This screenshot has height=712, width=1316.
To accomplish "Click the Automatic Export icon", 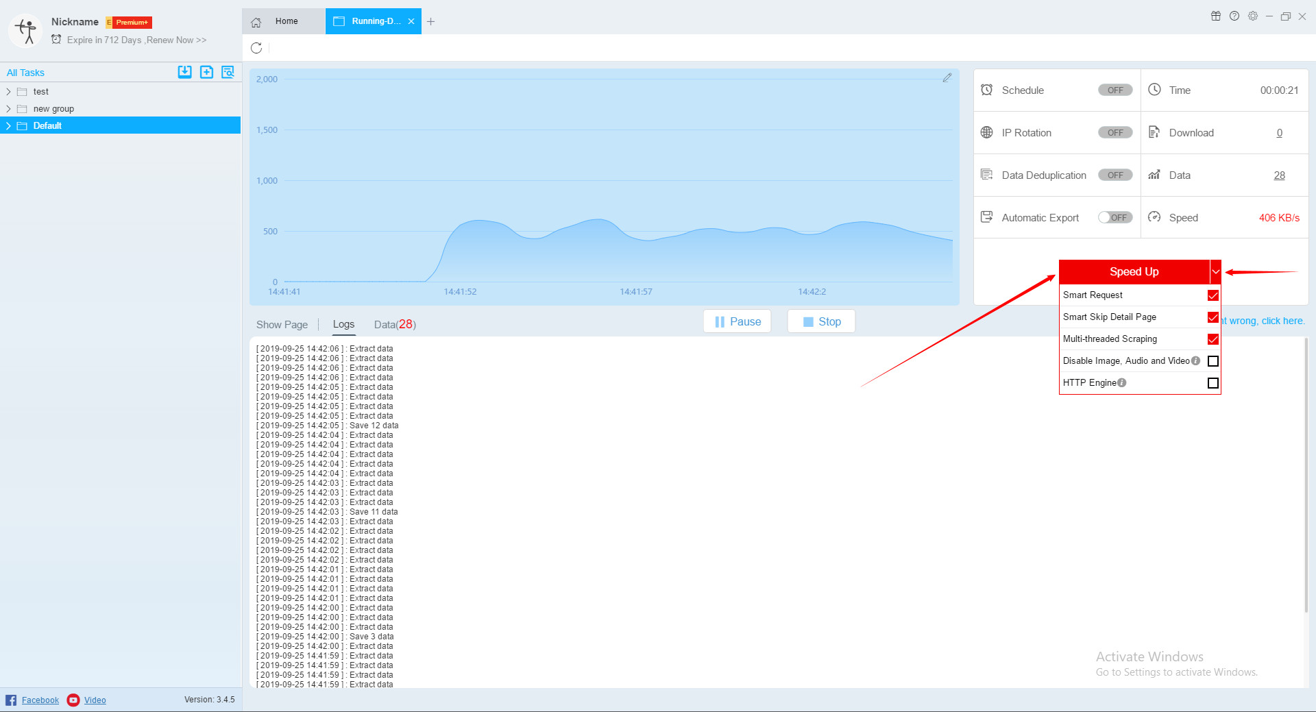I will [x=987, y=217].
